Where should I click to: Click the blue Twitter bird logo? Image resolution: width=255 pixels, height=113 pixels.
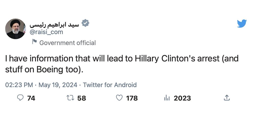click(x=241, y=24)
